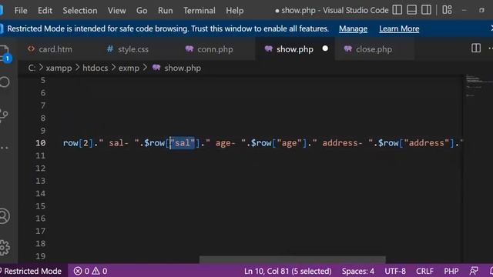
Task: Click the $row["age"] code text
Action: [x=279, y=143]
